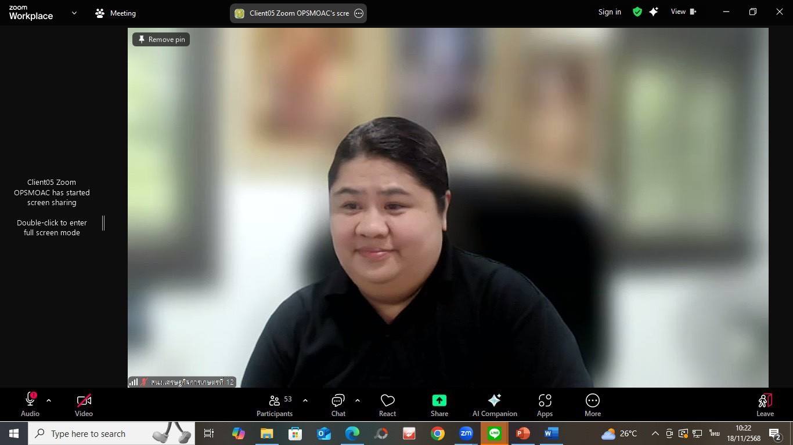This screenshot has height=445, width=793.
Task: Open the More options menu
Action: (592, 405)
